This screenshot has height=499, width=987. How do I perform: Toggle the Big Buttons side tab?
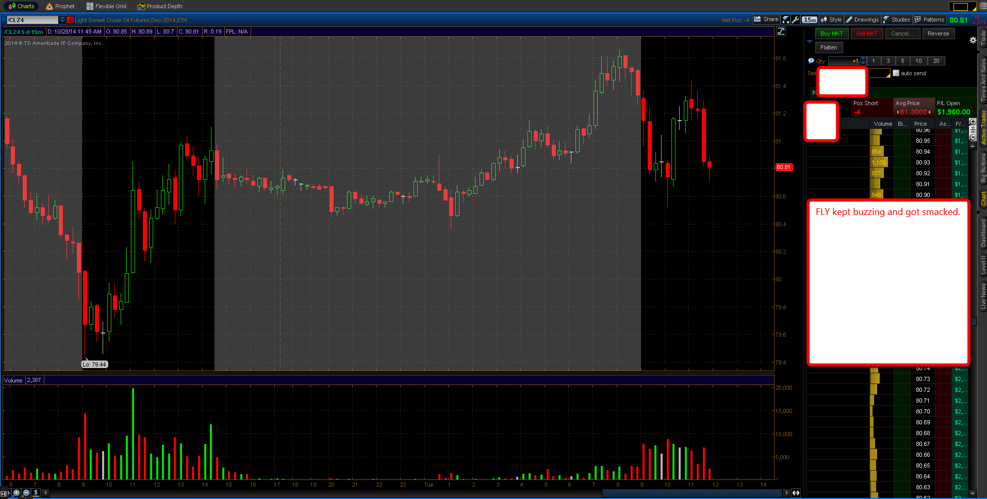[983, 168]
